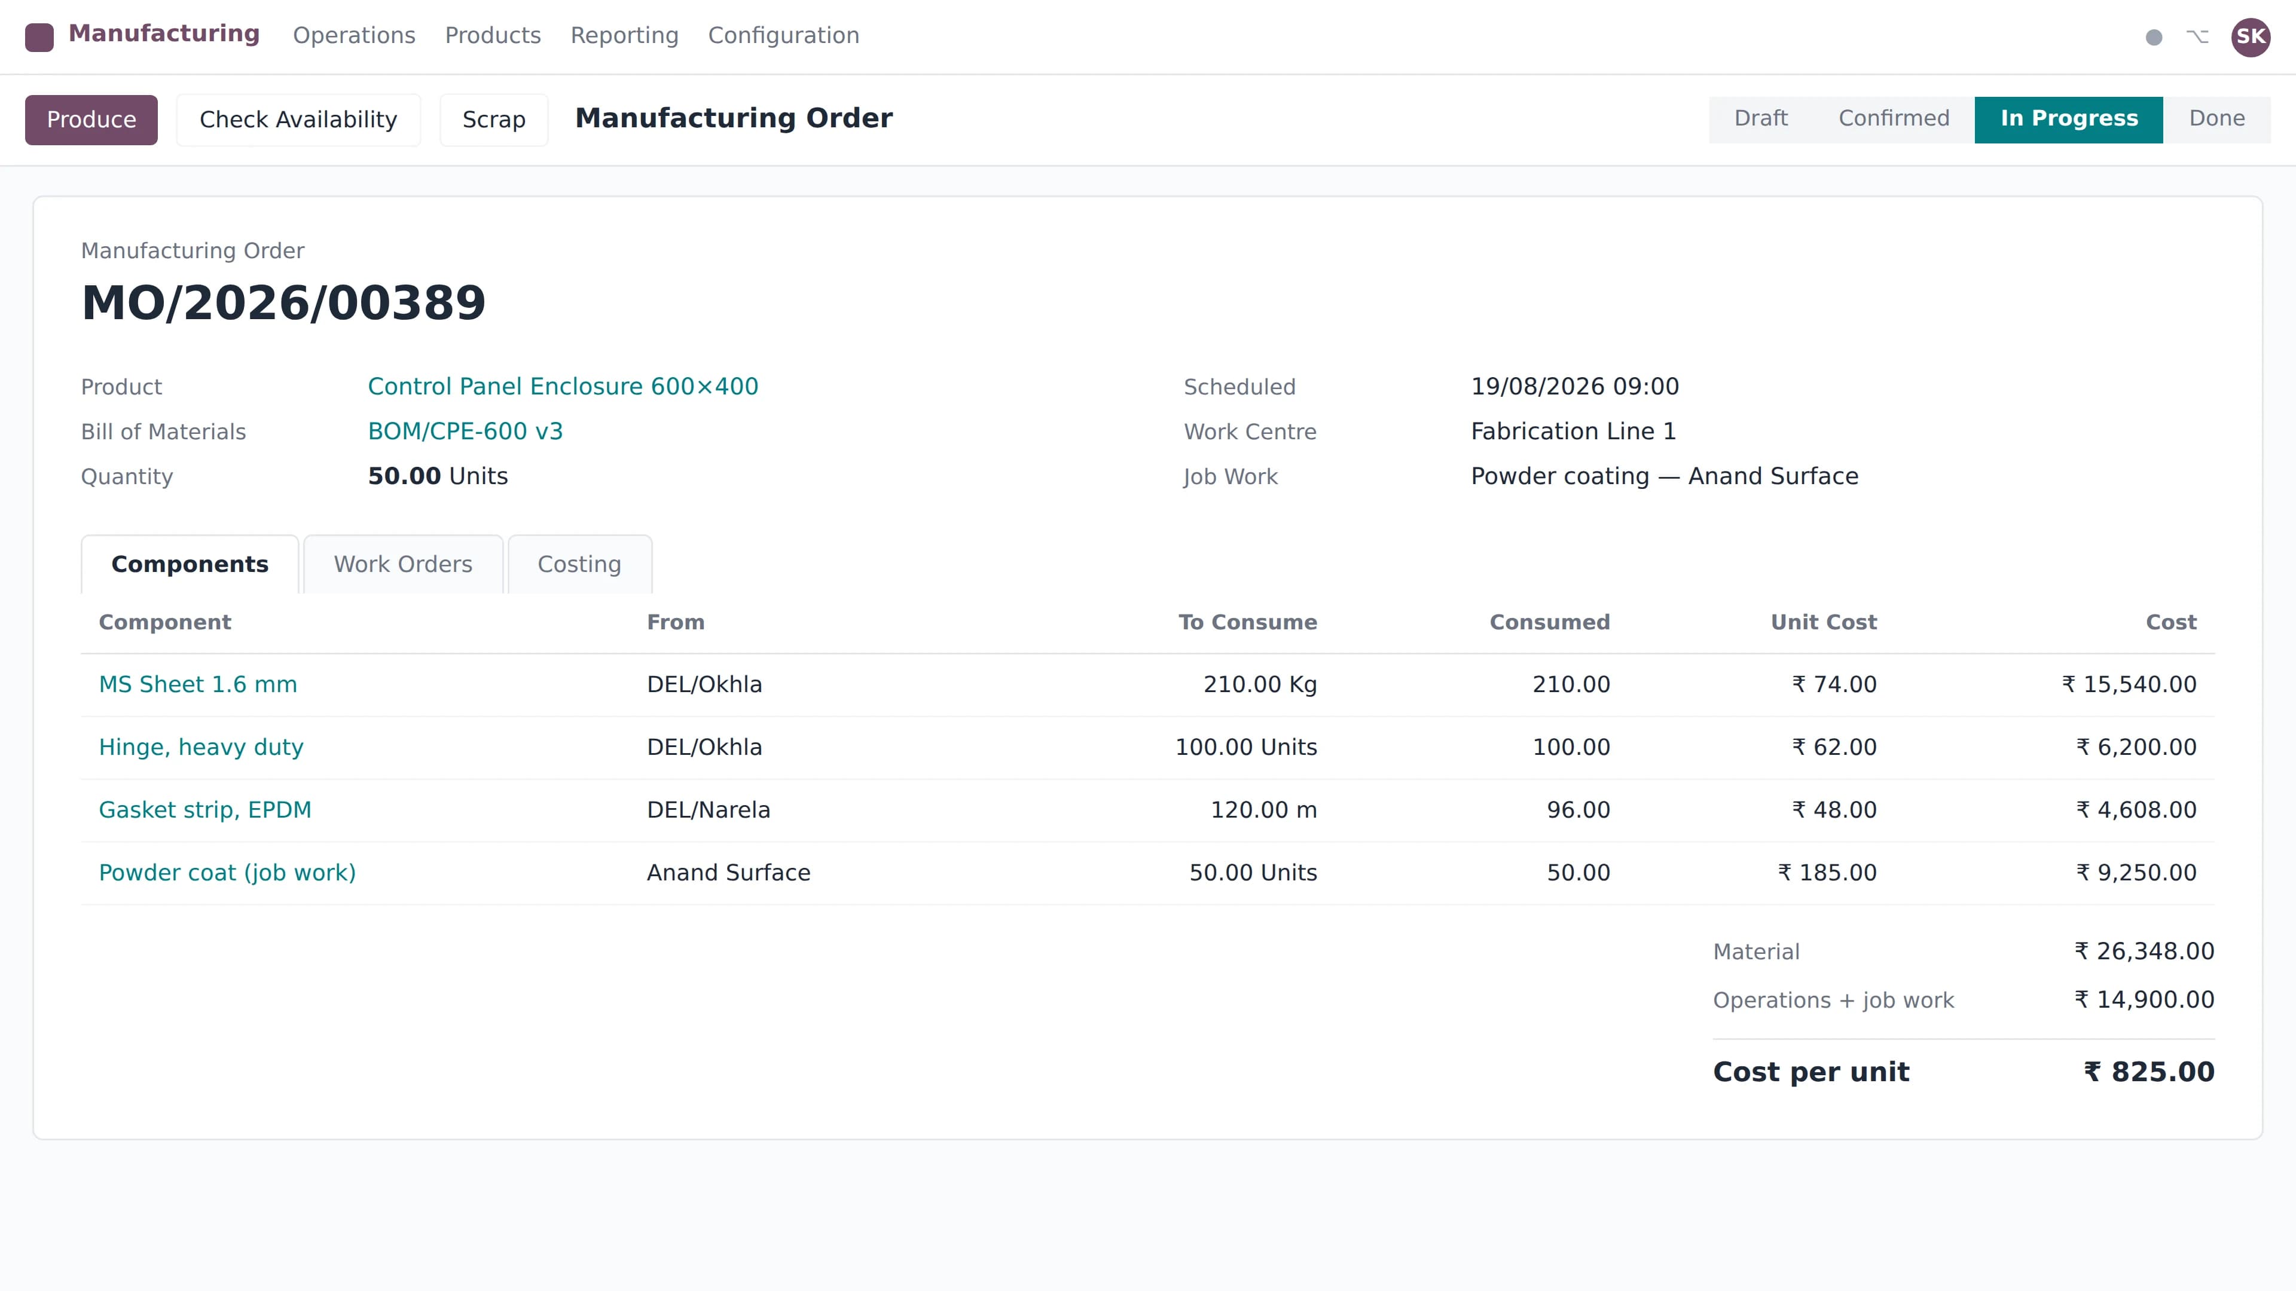Viewport: 2296px width, 1291px height.
Task: Click the MO/2026/00389 order number
Action: click(x=283, y=303)
